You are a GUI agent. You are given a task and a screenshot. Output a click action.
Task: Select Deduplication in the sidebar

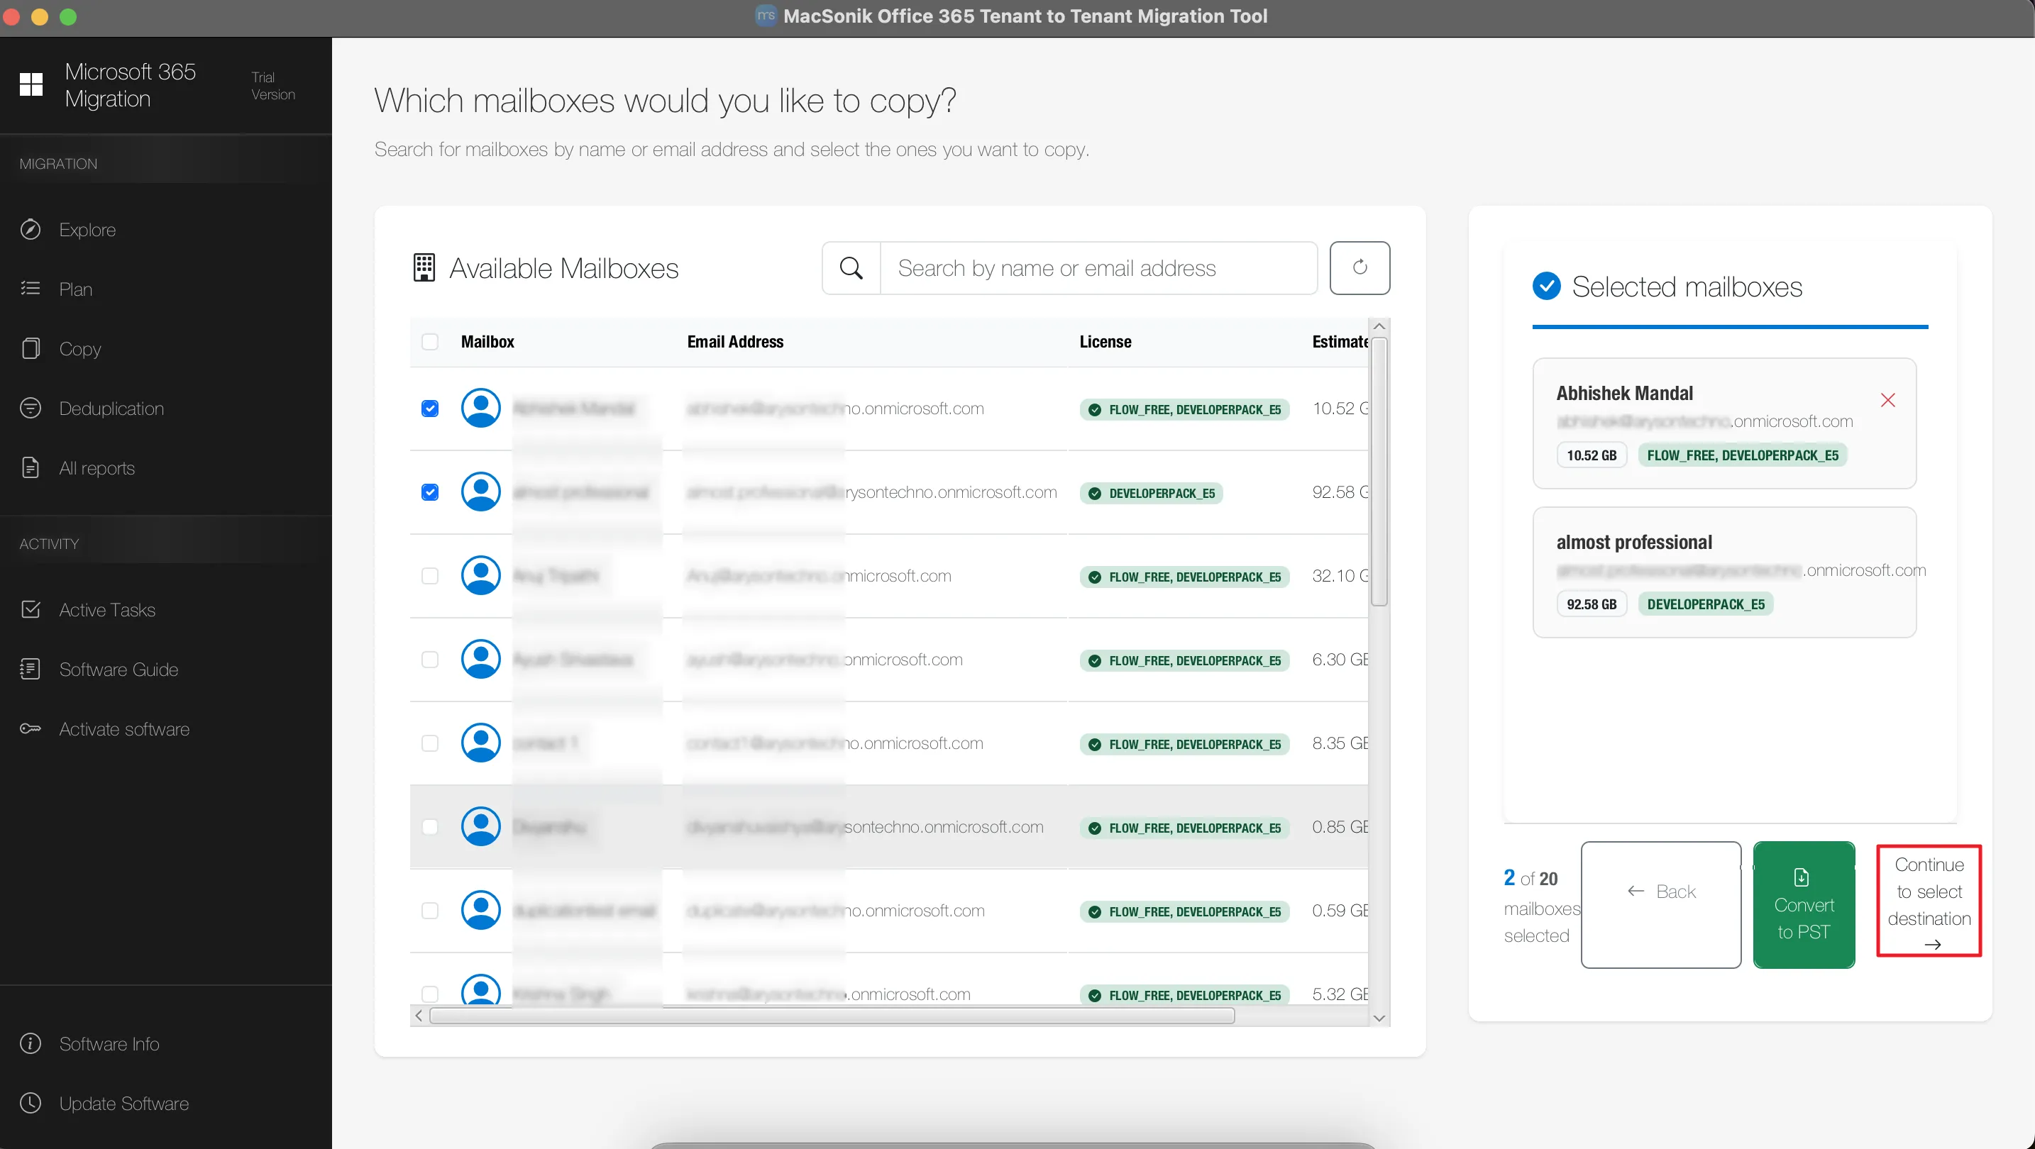click(x=111, y=409)
